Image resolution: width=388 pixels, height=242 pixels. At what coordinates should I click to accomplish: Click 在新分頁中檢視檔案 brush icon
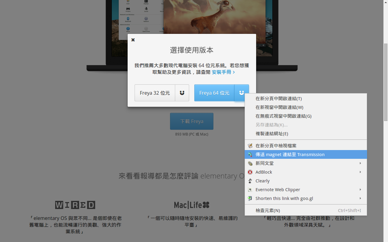point(250,146)
